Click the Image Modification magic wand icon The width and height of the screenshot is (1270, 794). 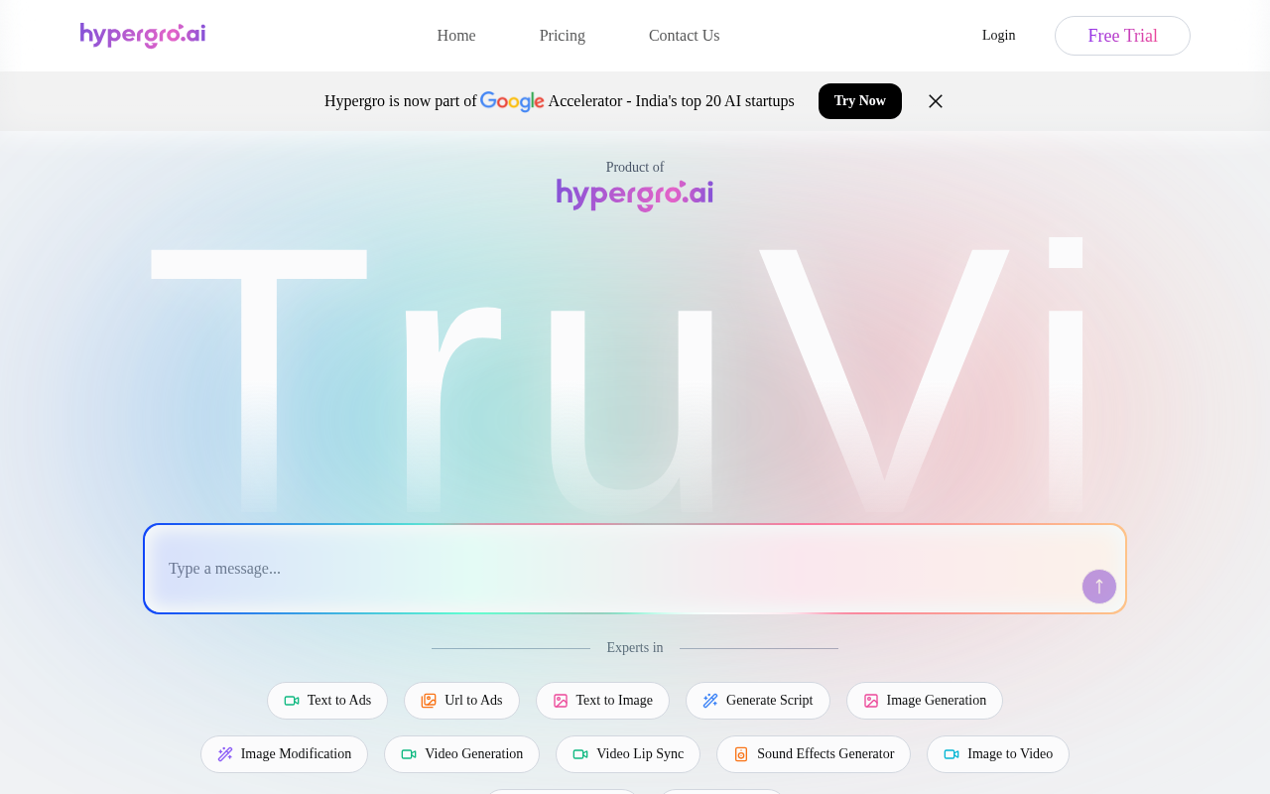point(223,753)
